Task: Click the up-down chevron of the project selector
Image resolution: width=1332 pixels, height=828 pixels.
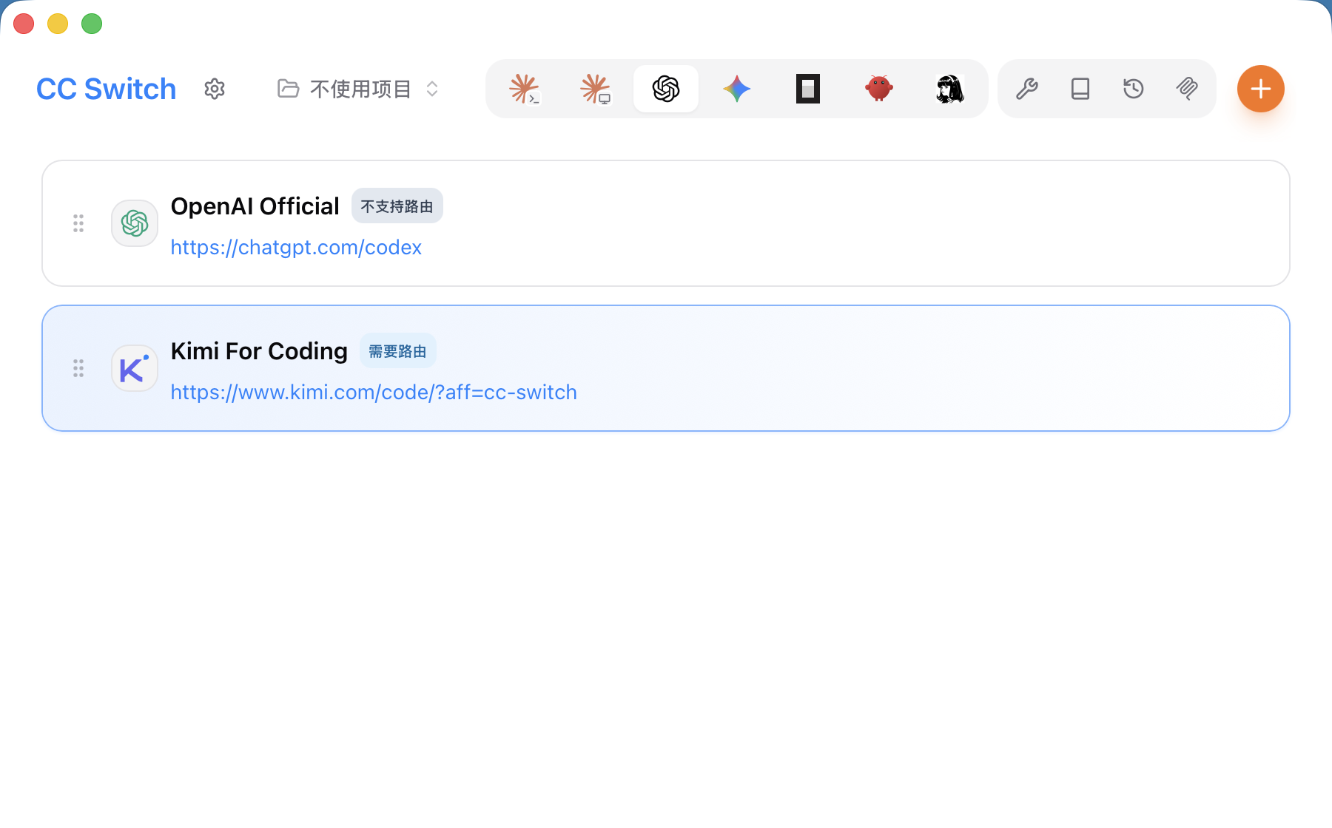Action: tap(432, 89)
